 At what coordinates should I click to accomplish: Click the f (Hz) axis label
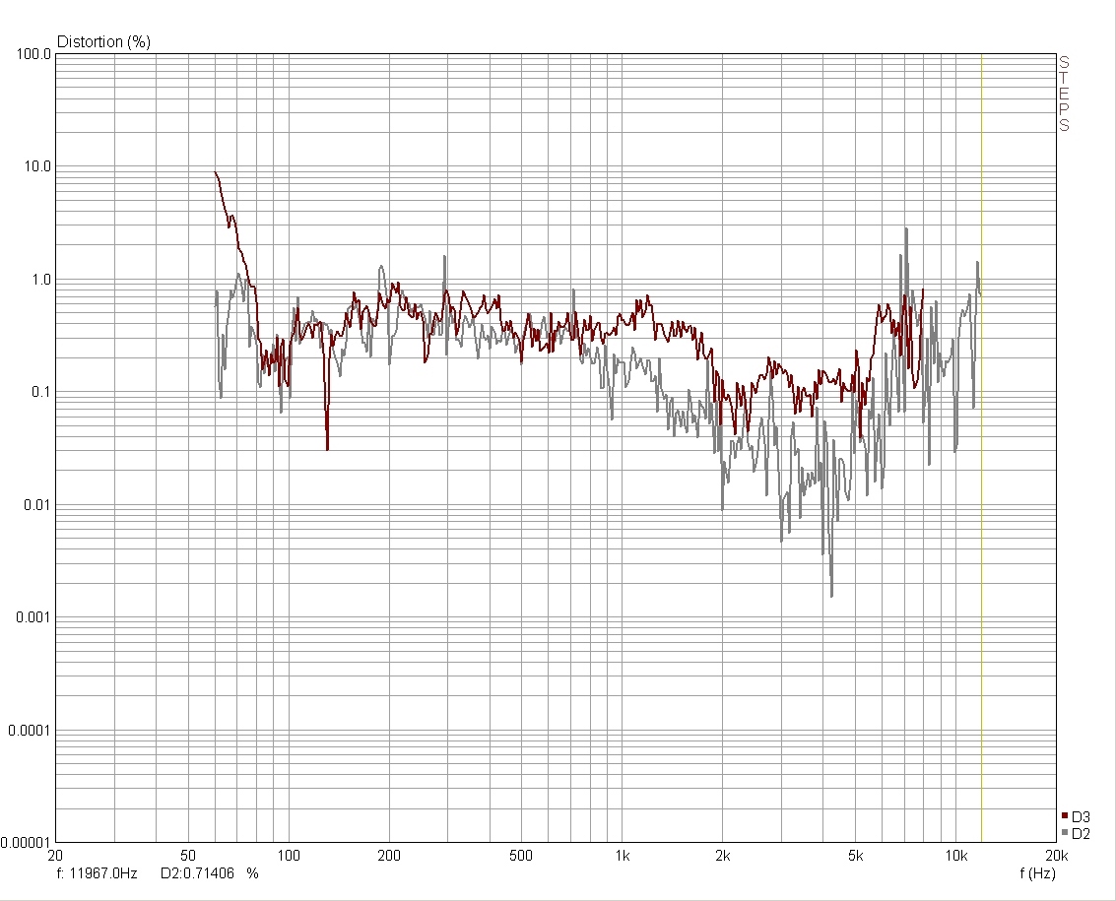point(1037,872)
